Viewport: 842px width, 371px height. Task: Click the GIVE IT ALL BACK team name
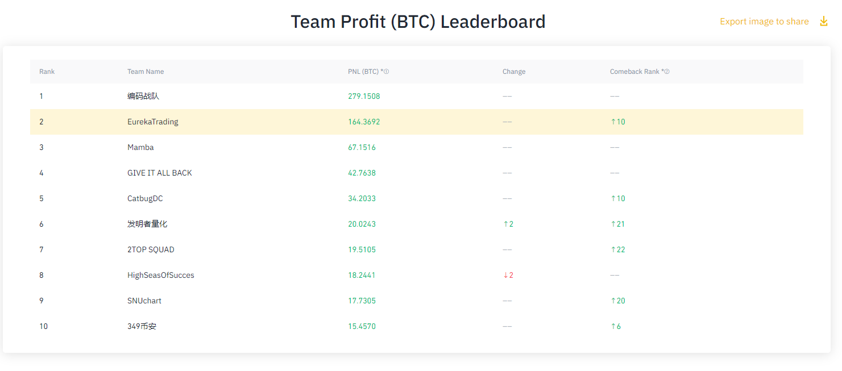pyautogui.click(x=160, y=173)
